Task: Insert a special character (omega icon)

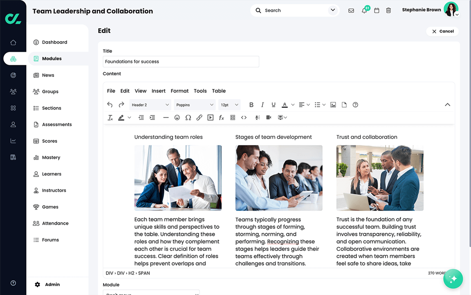Action: click(x=188, y=117)
